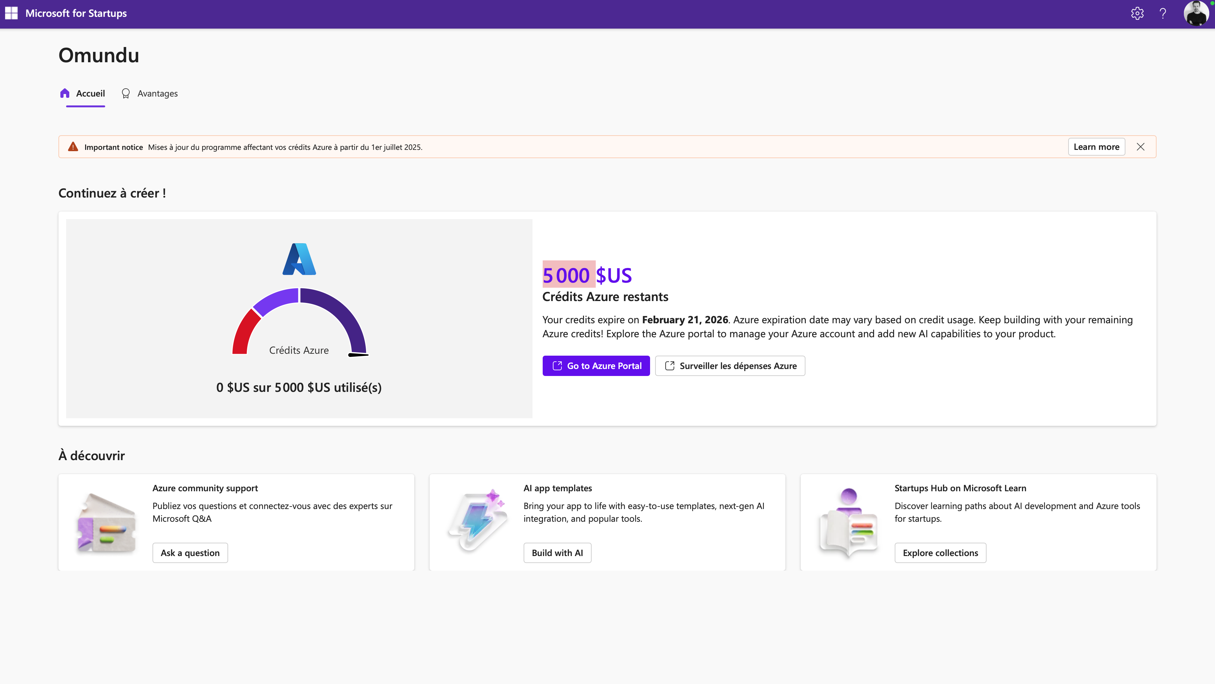Click Learn more on the notice
The height and width of the screenshot is (684, 1215).
(1096, 147)
